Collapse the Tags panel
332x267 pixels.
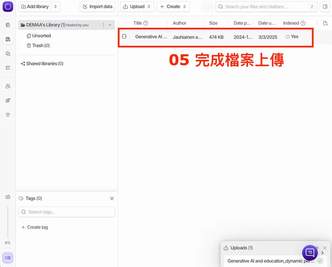pyautogui.click(x=112, y=198)
